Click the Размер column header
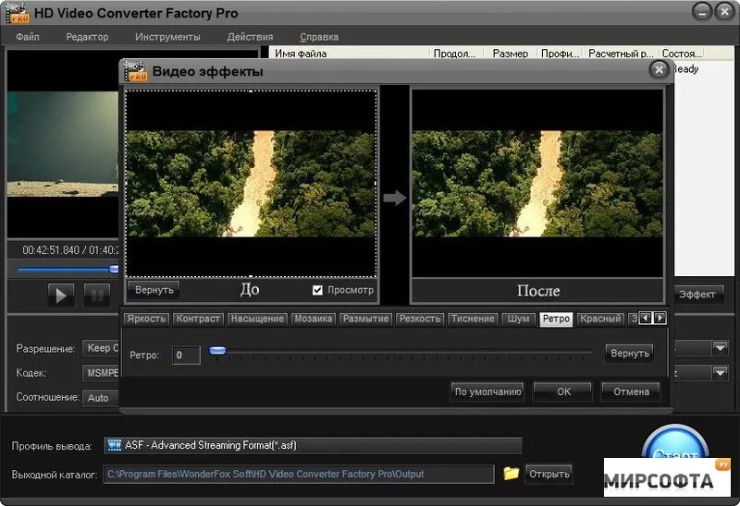This screenshot has width=740, height=506. click(510, 54)
